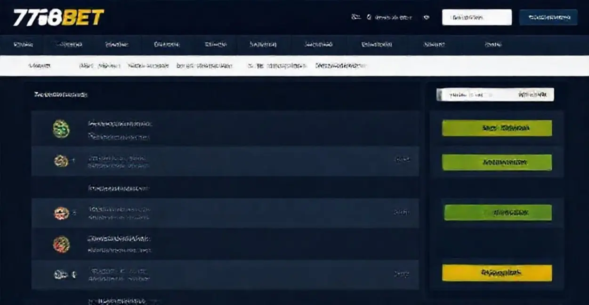The width and height of the screenshot is (589, 305).
Task: Open the fourth large round red-green icon
Action: (x=61, y=244)
